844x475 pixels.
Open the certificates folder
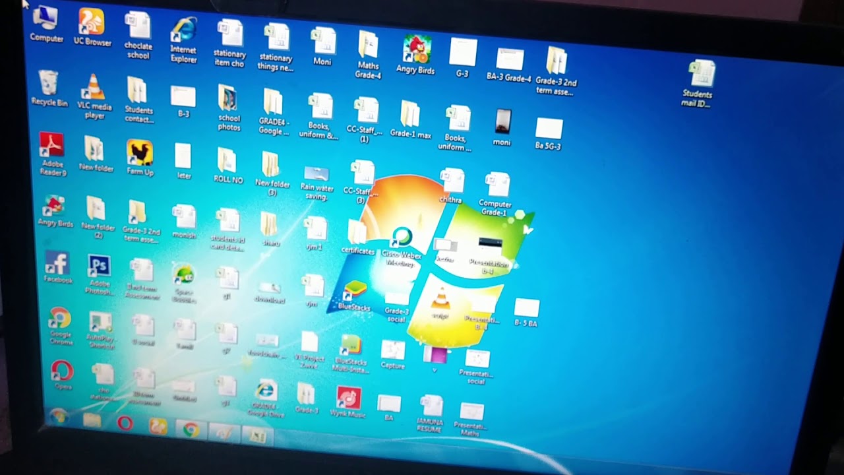tap(358, 237)
